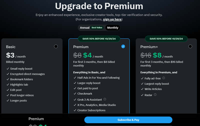The width and height of the screenshot is (200, 126).
Task: Click the Get paid to post checkmark
Action: click(75, 88)
